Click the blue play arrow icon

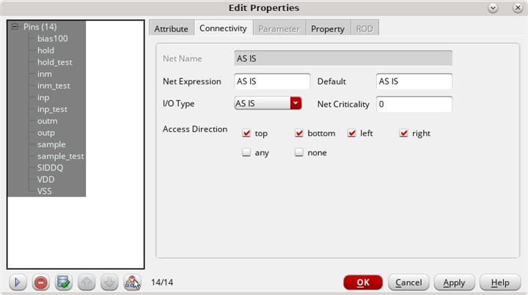point(18,282)
